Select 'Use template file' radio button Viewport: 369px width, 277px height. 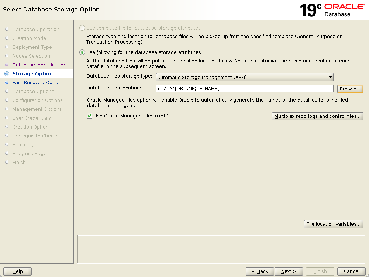[82, 28]
